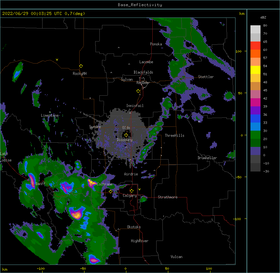280x273 pixels.
Task: Click the Airdrie city label
Action: [x=131, y=174]
